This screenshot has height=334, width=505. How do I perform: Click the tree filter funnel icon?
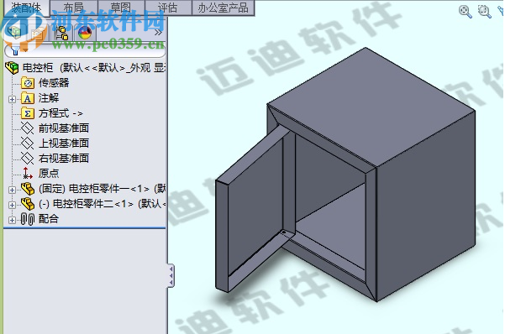15,51
